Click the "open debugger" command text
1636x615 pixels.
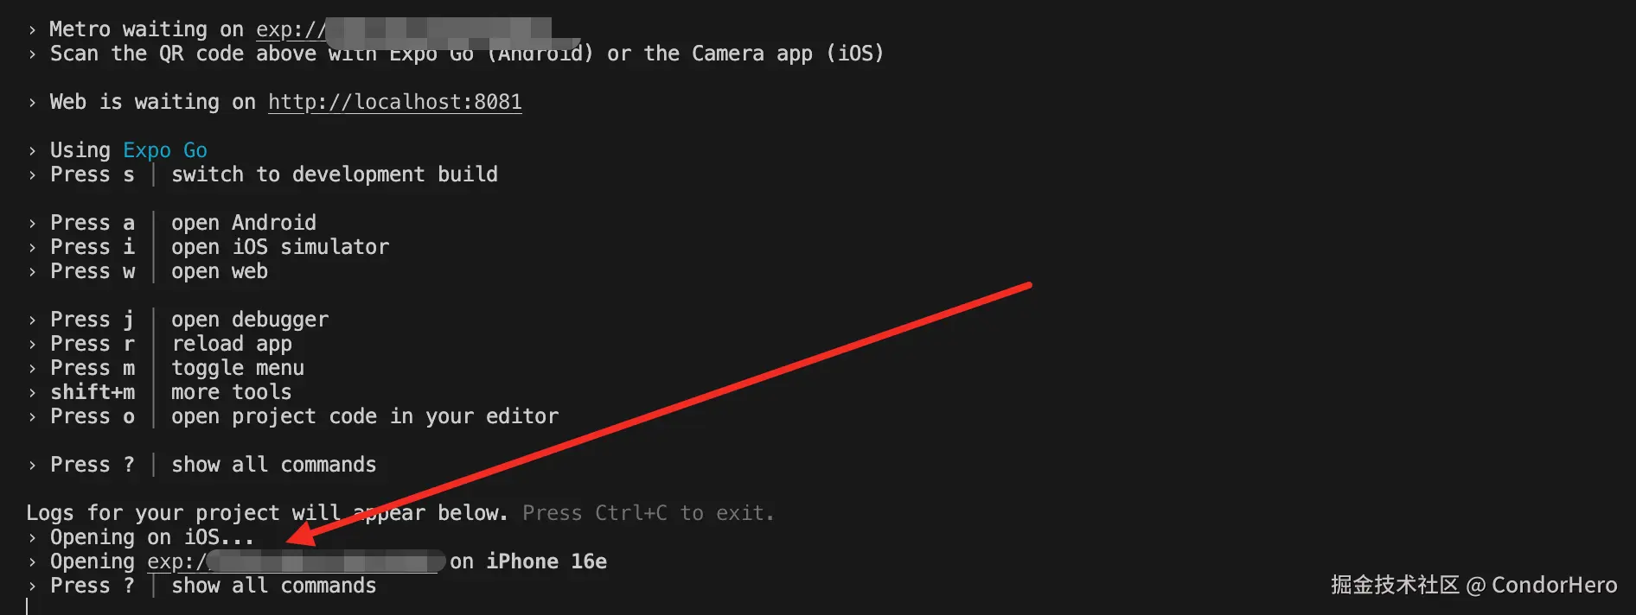pyautogui.click(x=249, y=320)
